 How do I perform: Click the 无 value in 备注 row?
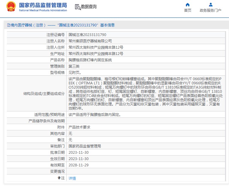coord(70,140)
